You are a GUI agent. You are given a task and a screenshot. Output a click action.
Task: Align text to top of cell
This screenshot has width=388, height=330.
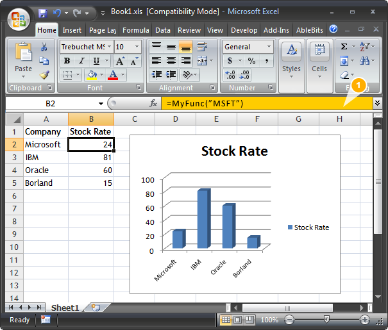coord(156,47)
